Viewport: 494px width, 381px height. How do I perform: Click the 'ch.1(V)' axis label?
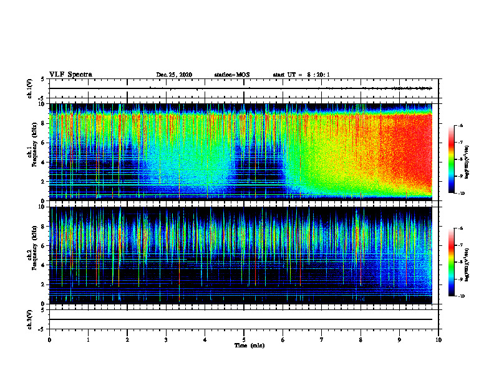tap(30, 88)
